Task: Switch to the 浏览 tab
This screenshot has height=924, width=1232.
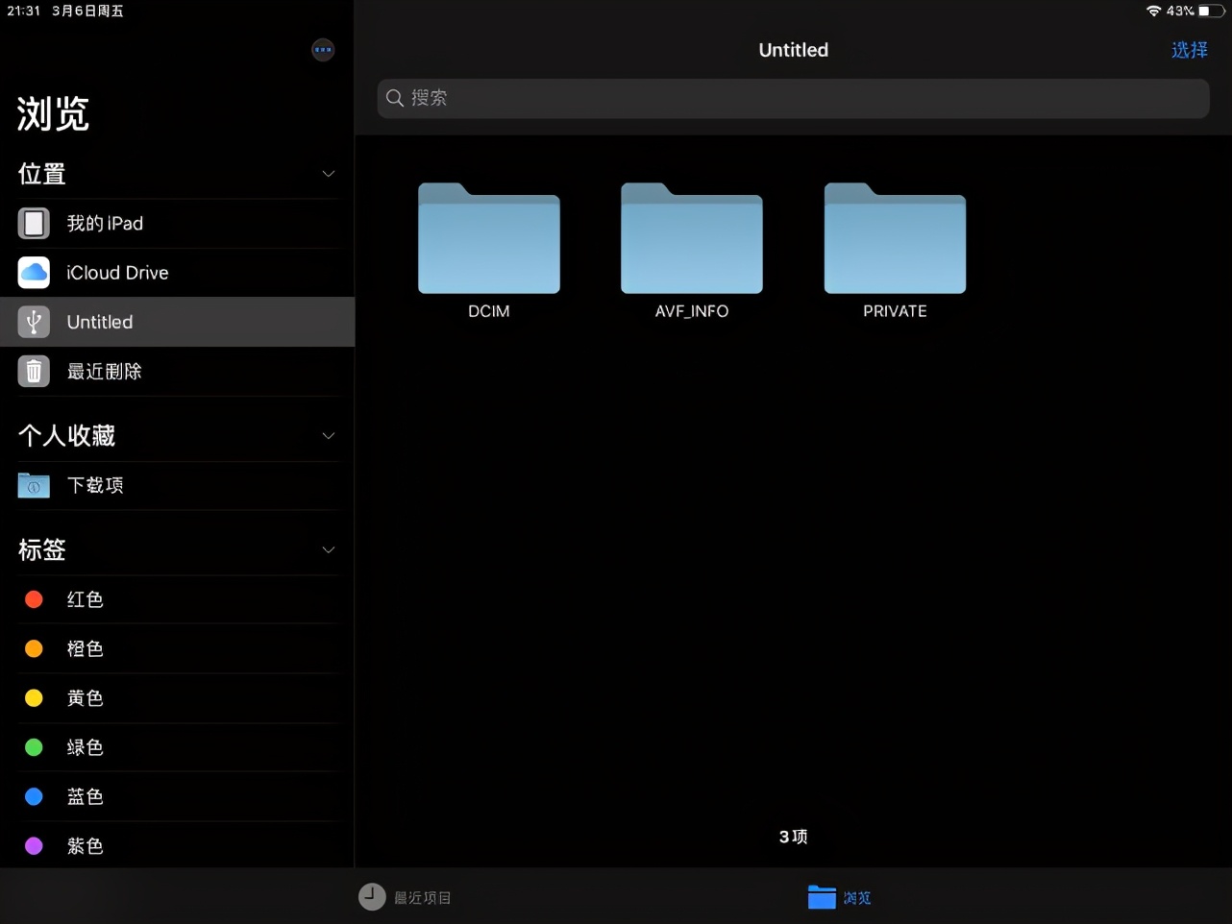Action: point(839,897)
